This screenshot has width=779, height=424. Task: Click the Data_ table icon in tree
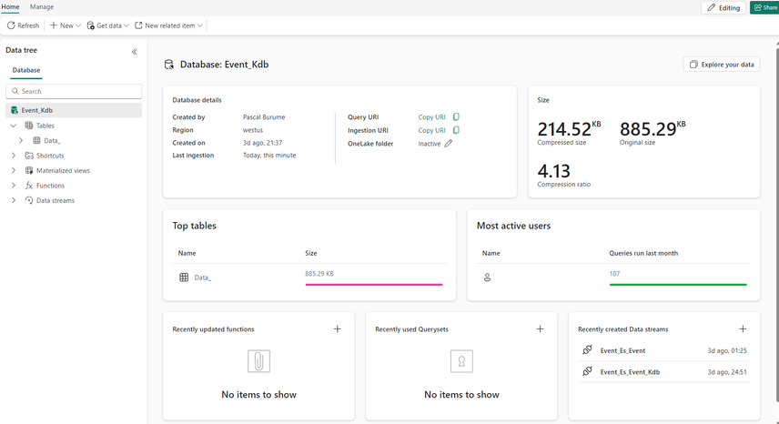pos(36,140)
